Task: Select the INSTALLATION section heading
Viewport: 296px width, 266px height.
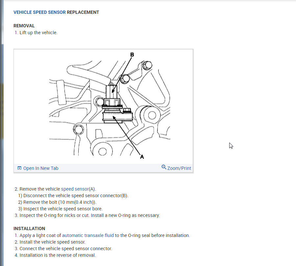Action: point(29,228)
